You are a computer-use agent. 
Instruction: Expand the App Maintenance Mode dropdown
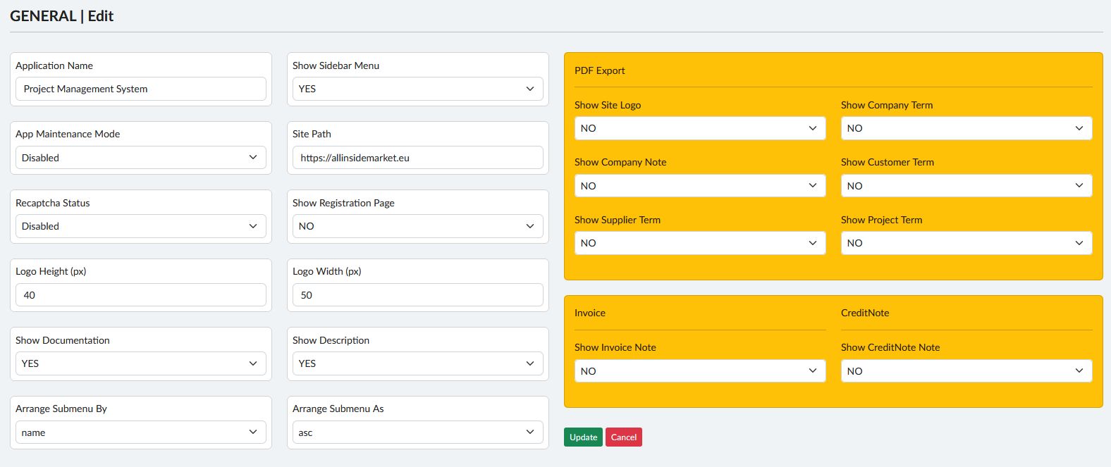click(x=140, y=158)
